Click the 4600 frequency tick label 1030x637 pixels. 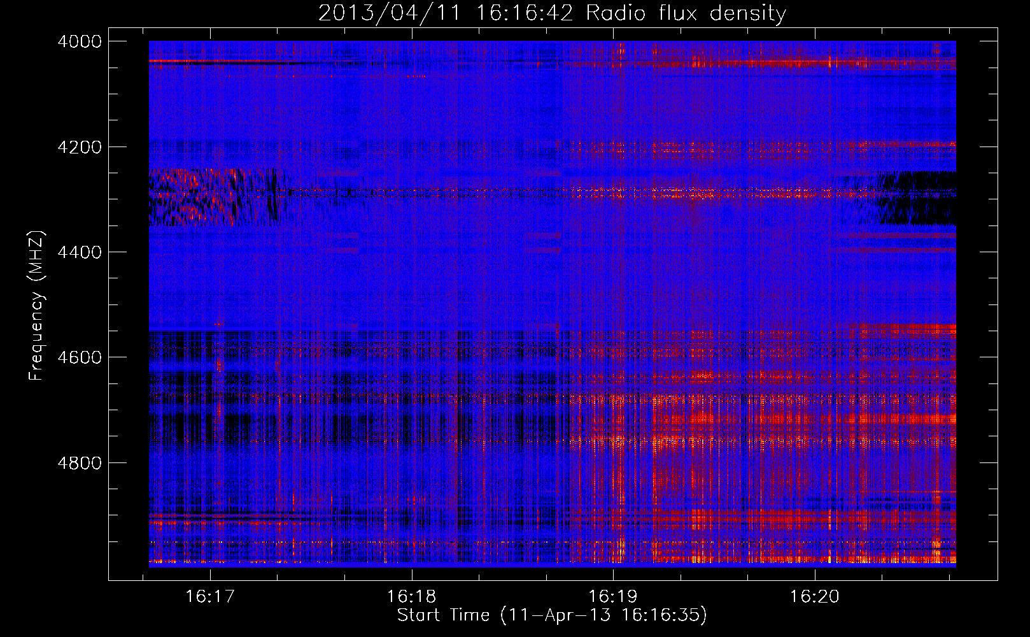[x=80, y=357]
